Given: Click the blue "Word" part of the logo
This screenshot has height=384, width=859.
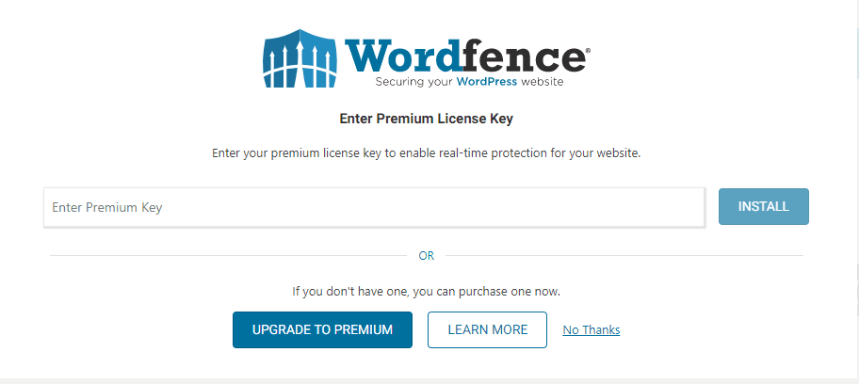Looking at the screenshot, I should [x=409, y=55].
